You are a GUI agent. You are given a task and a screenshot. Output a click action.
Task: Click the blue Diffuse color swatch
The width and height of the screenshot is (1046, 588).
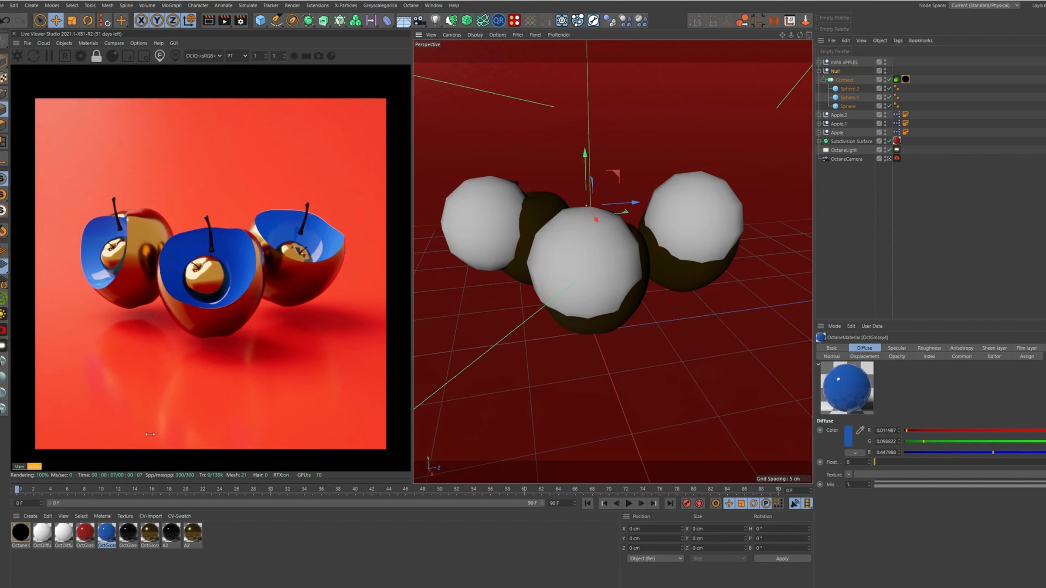coord(848,436)
